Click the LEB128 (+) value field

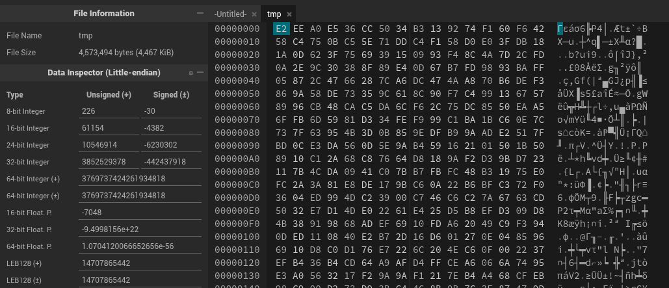(x=138, y=263)
